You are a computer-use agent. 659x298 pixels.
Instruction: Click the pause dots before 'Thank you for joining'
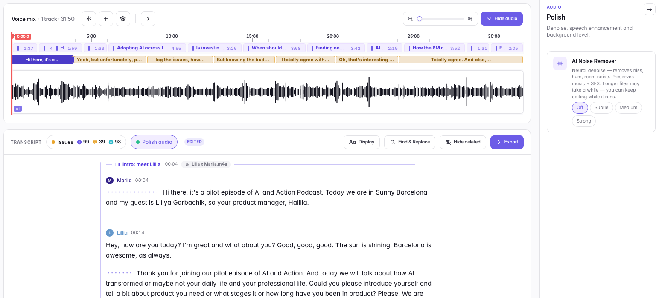coord(120,273)
